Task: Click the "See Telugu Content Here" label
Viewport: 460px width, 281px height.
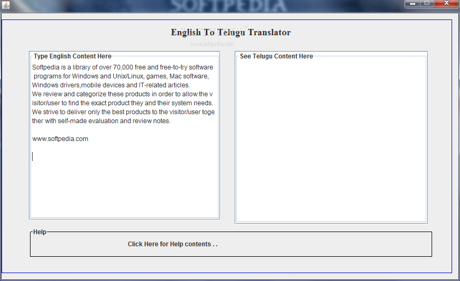Action: [x=276, y=56]
